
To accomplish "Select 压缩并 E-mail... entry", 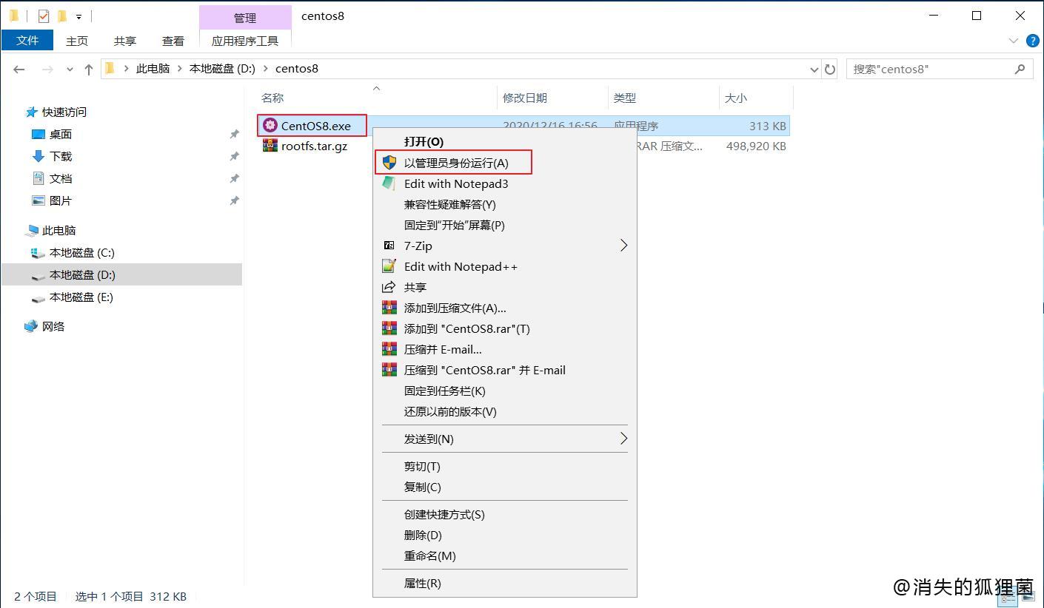I will (x=443, y=349).
